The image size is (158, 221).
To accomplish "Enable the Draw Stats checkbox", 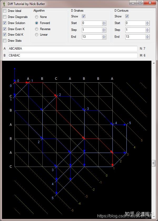I will pyautogui.click(x=5, y=41).
